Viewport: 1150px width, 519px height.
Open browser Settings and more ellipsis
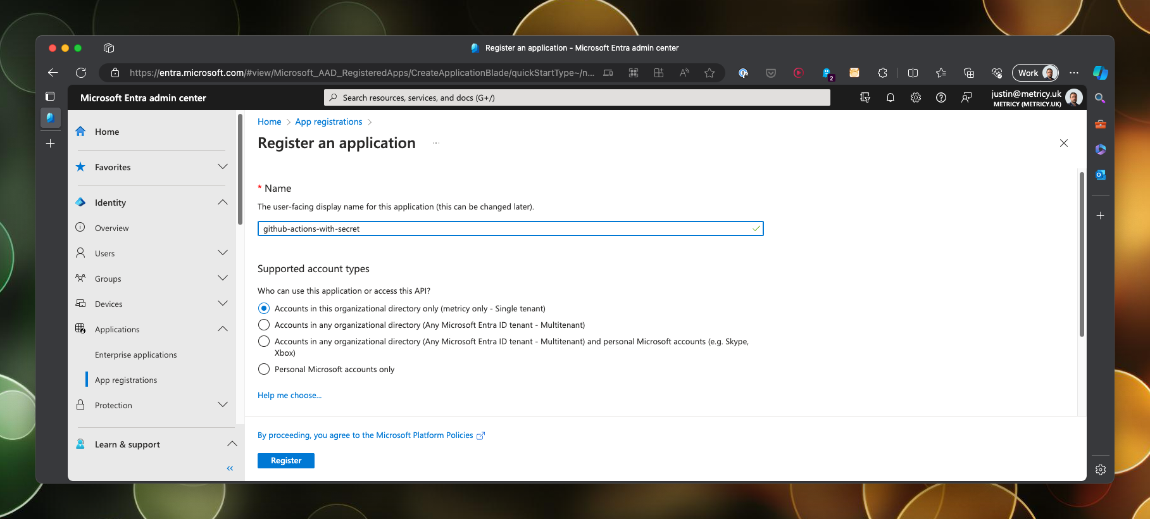tap(1074, 73)
